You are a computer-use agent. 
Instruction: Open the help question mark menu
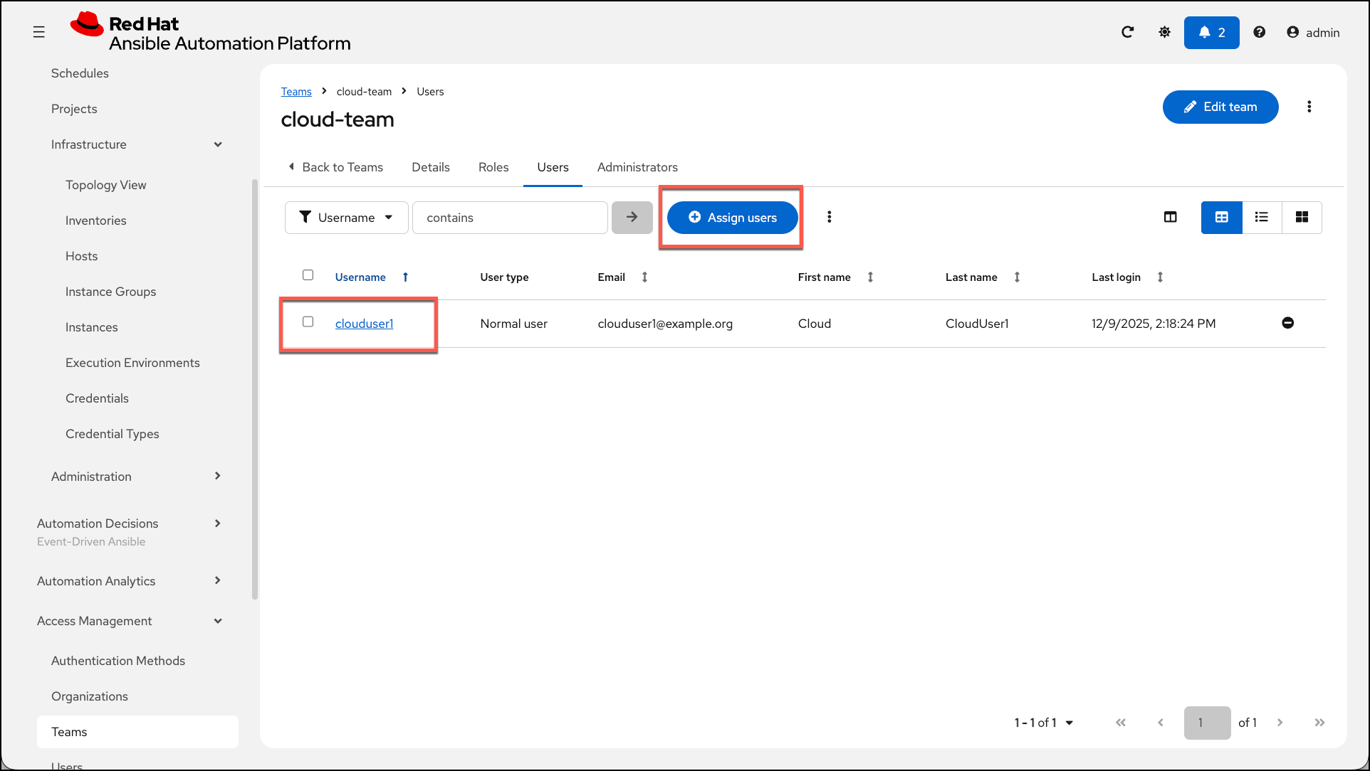1259,32
